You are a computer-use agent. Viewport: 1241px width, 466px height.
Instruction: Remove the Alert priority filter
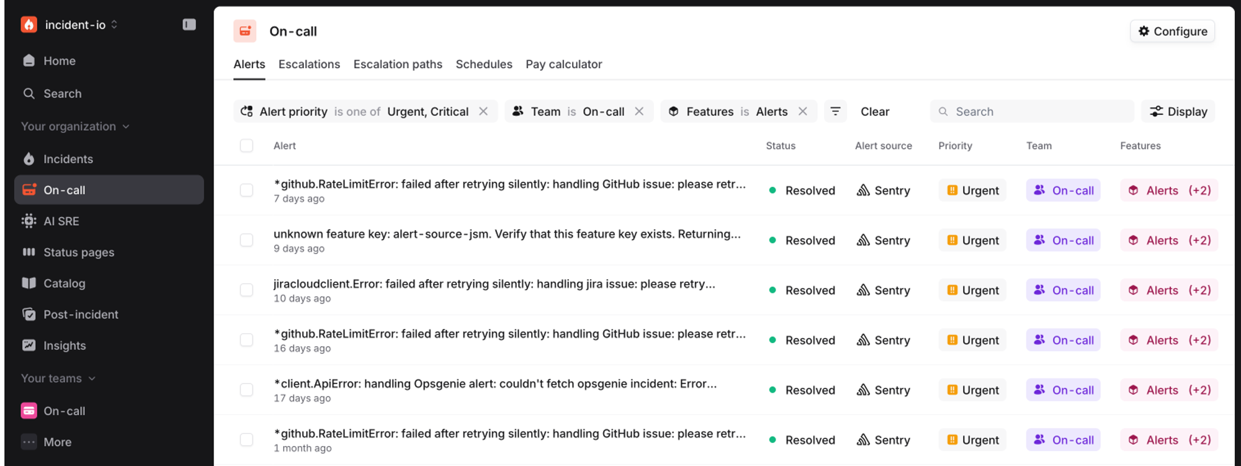[x=483, y=111]
